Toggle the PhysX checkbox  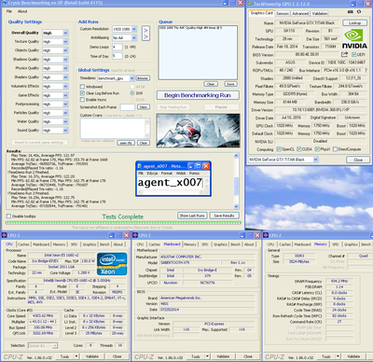pyautogui.click(x=317, y=149)
